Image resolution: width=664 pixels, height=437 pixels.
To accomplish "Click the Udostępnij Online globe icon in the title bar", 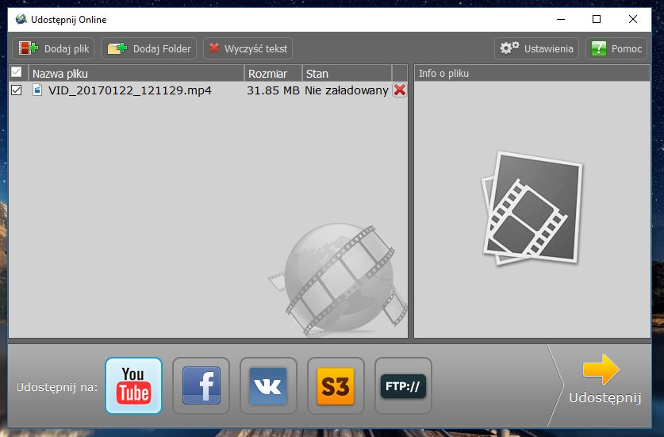I will coord(21,20).
